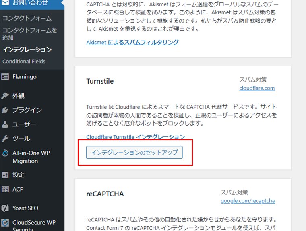Open the Cloudflare Turnstile インテグレーション link
306x231 pixels.
pos(135,137)
